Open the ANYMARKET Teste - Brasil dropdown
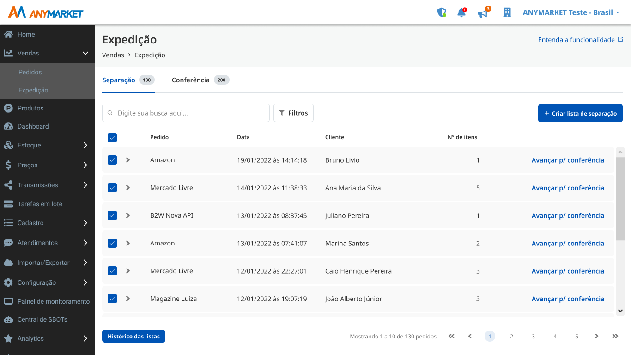Screen dimensions: 631x355 [x=571, y=12]
